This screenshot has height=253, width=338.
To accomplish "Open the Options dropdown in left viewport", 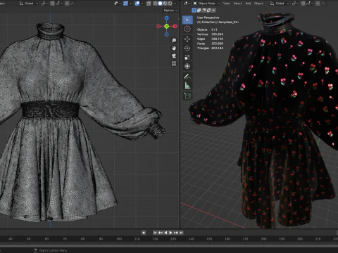I will click(x=170, y=11).
